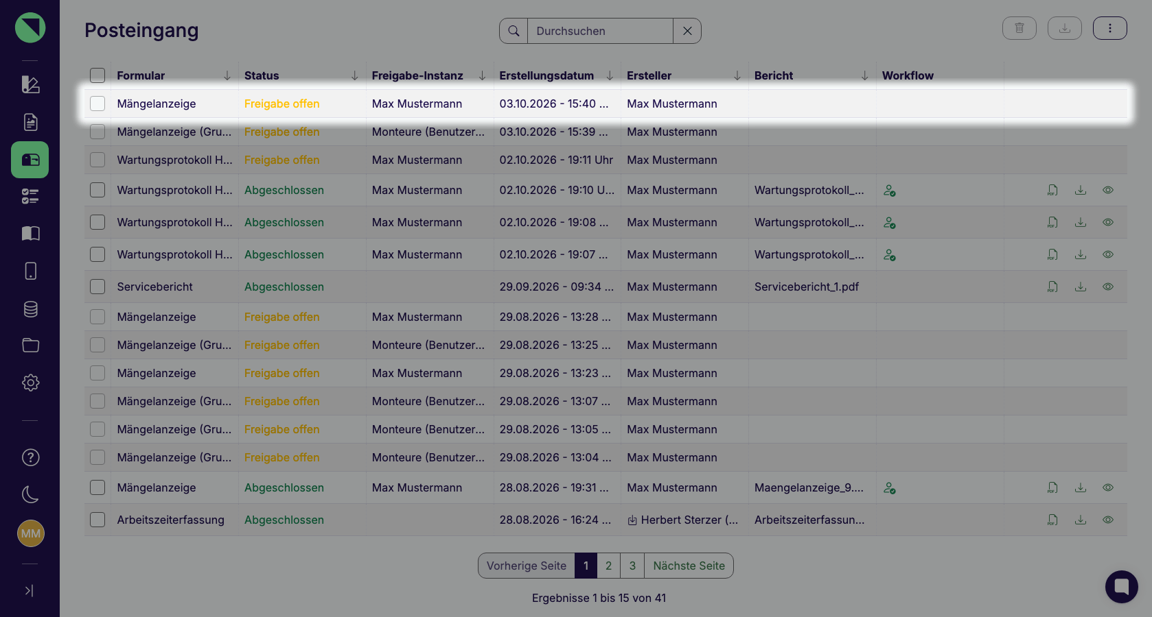Sort by the Erstellungsdatum column arrow

click(x=610, y=75)
